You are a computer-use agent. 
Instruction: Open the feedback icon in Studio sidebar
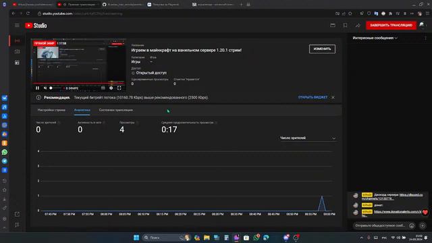[x=17, y=225]
